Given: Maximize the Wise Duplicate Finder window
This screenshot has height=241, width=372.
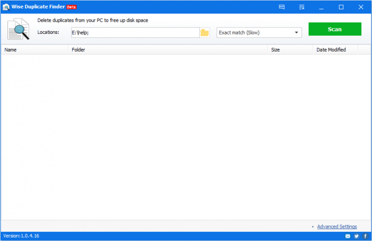Looking at the screenshot, I should [341, 7].
